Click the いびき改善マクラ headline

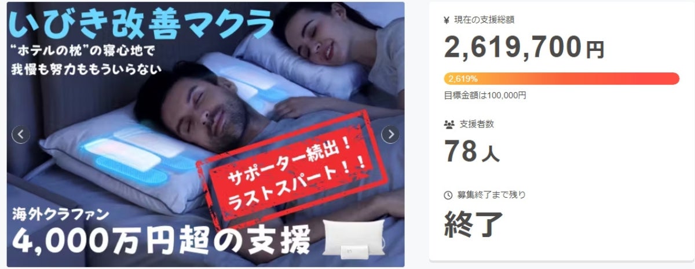(141, 24)
